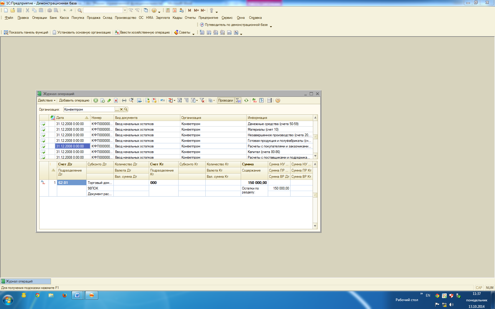The height and width of the screenshot is (309, 495).
Task: Click the Торговый дом subconto cell
Action: click(100, 183)
